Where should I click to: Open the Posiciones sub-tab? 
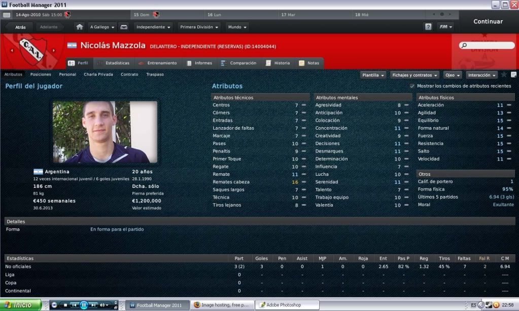(41, 74)
